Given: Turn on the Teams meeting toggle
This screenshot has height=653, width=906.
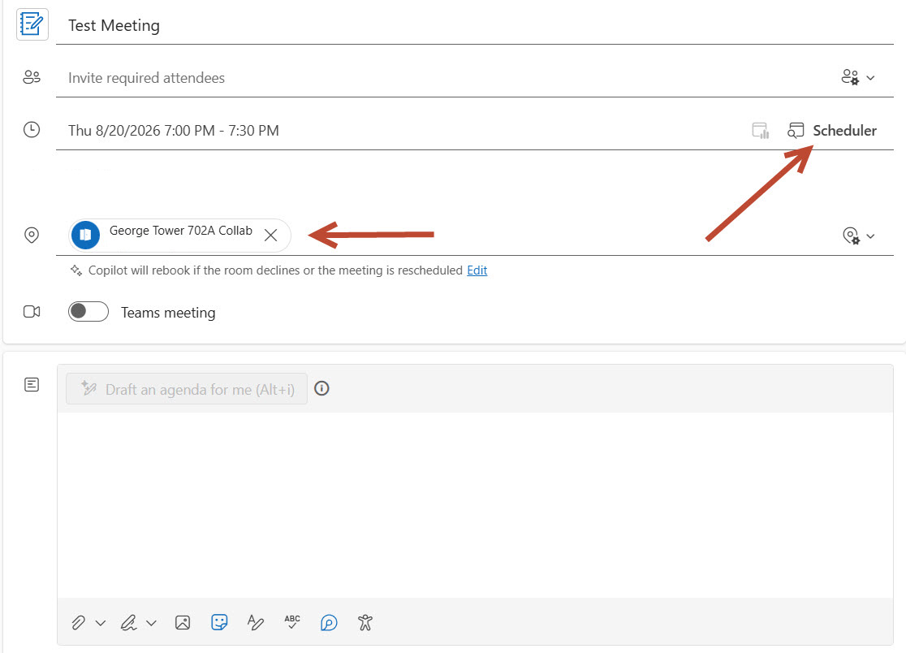Looking at the screenshot, I should [x=88, y=312].
